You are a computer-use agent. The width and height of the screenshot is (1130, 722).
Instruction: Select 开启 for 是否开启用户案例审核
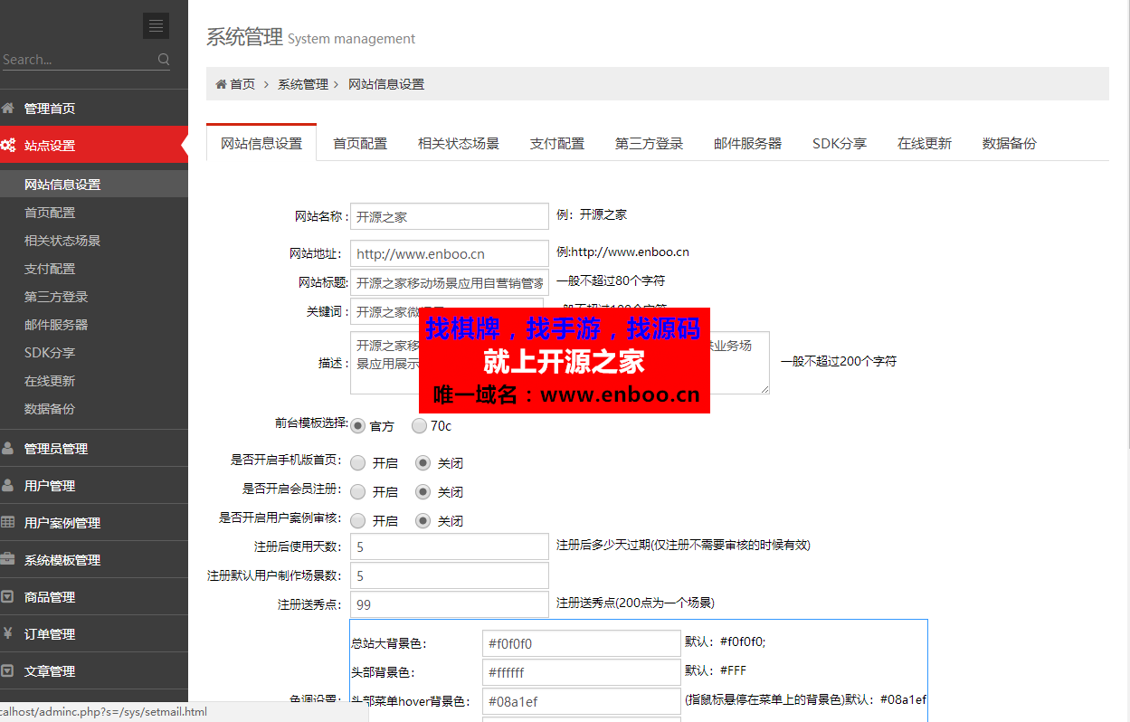click(x=357, y=521)
